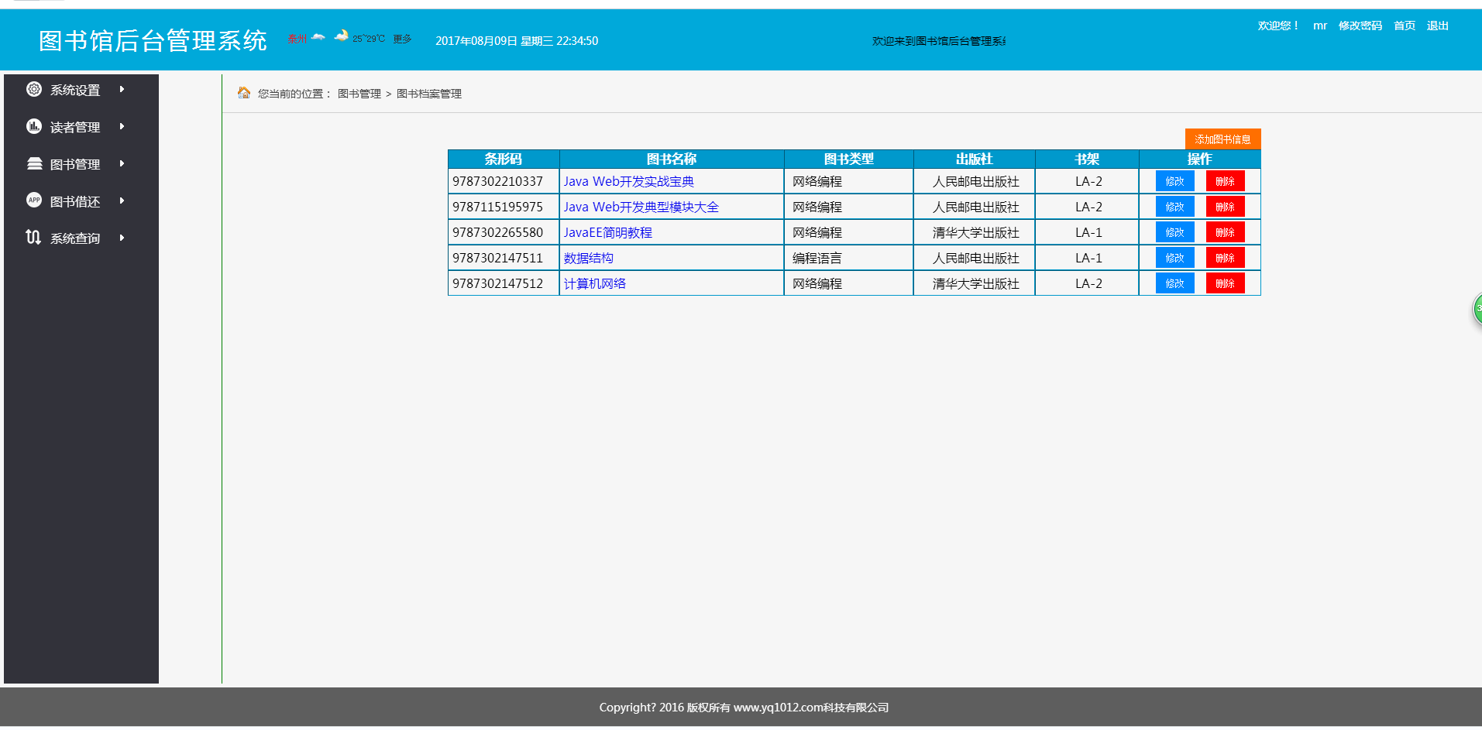Click 修改 for barcode 9787302210337
Screen dimensions: 1482x730
[1174, 181]
